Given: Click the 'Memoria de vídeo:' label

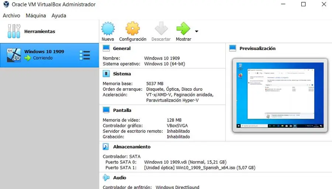Looking at the screenshot, I should click(121, 120).
